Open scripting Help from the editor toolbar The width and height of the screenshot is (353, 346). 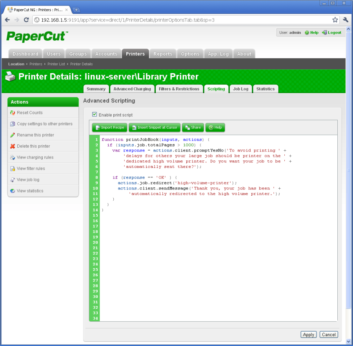pos(215,127)
